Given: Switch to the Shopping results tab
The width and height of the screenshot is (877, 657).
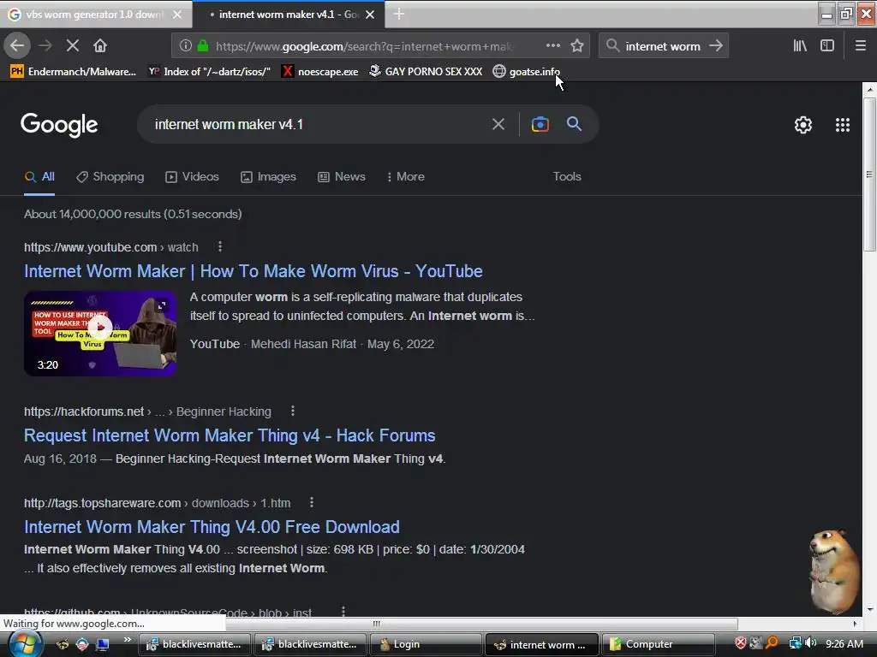Looking at the screenshot, I should [x=110, y=176].
